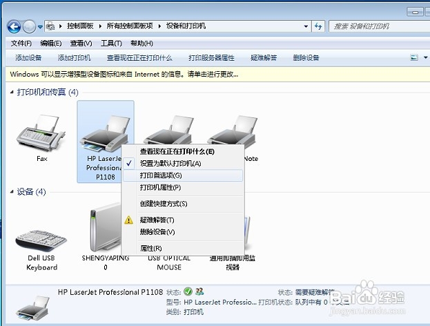Select 设备和打印机 breadcrumb segment
The width and height of the screenshot is (430, 326).
pyautogui.click(x=186, y=26)
